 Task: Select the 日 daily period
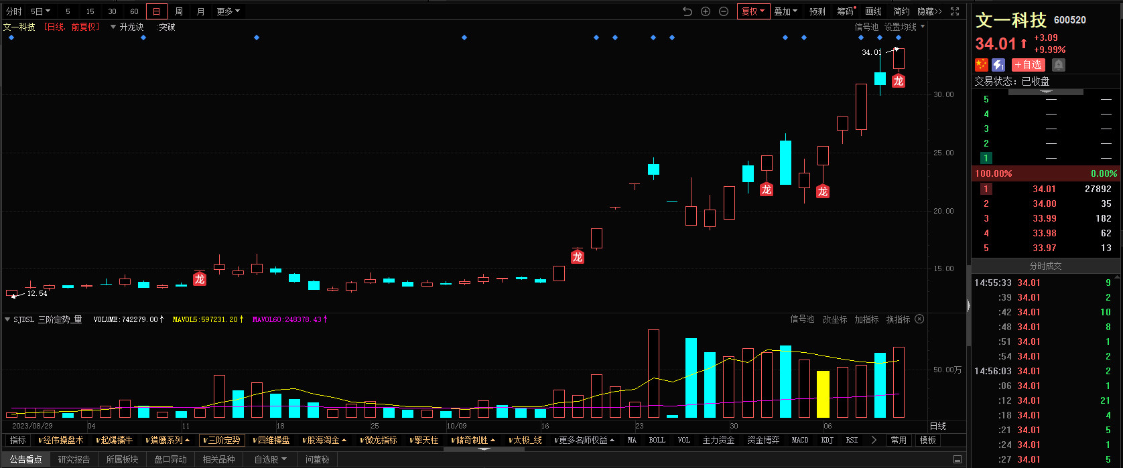pos(156,11)
